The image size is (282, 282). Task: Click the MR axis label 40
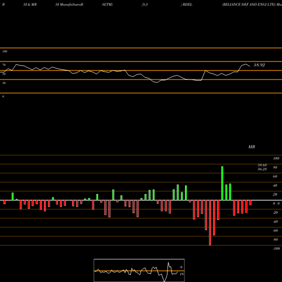click(x=275, y=186)
